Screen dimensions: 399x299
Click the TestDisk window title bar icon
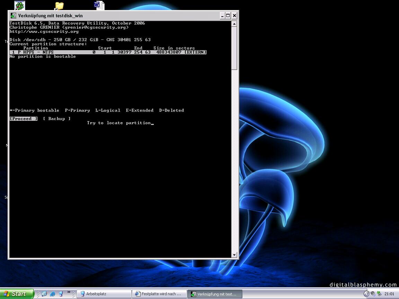pos(14,16)
